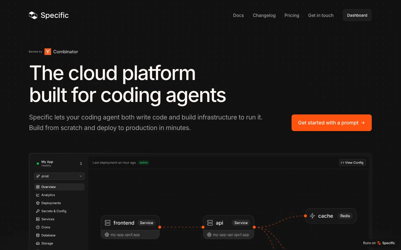Screen dimensions: 401x250
Task: Click Get started with a prompt
Action: [332, 123]
